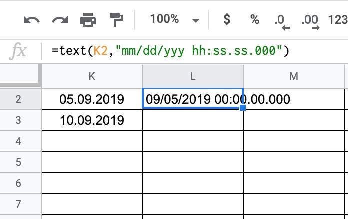Open the 123 more formats menu
This screenshot has width=348, height=219.
coord(338,20)
